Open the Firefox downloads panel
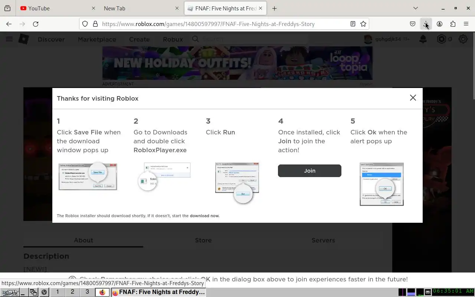The image size is (475, 297). pyautogui.click(x=426, y=24)
